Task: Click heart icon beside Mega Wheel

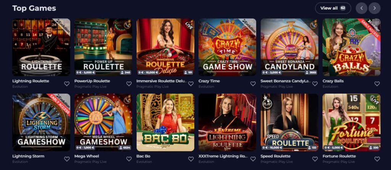Action: pyautogui.click(x=129, y=159)
